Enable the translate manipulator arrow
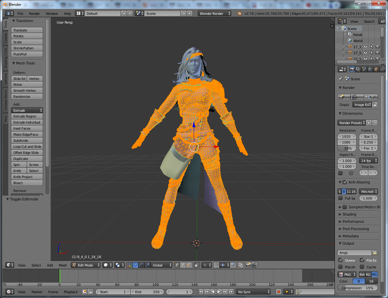The image size is (388, 298). pyautogui.click(x=135, y=265)
